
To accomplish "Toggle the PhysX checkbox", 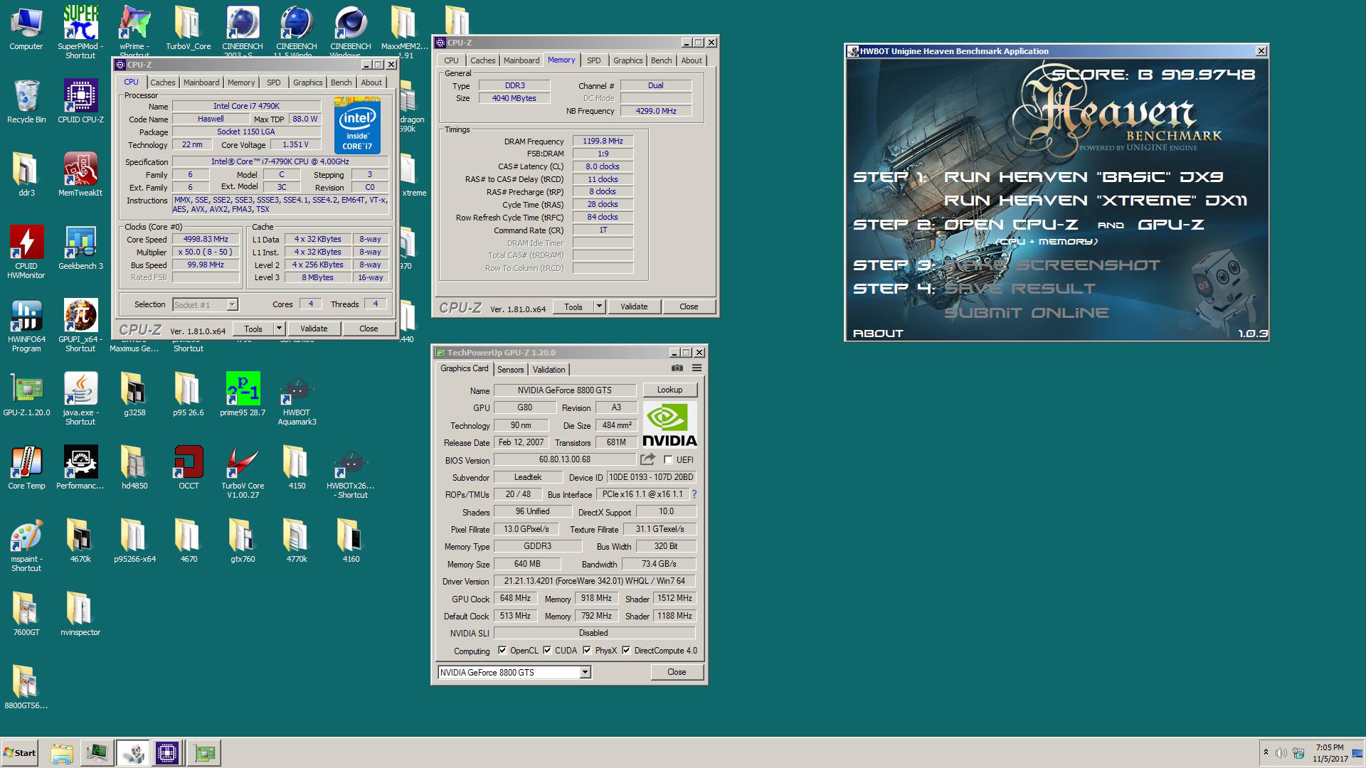I will coord(587,650).
